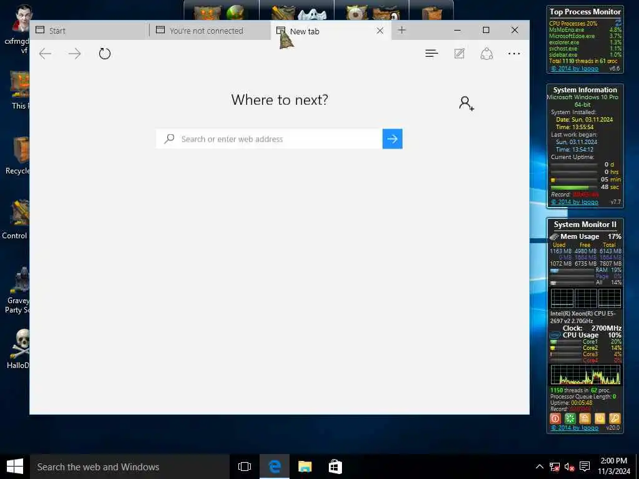The image size is (639, 479).
Task: Select the Recycle Bin desktop icon
Action: click(18, 155)
